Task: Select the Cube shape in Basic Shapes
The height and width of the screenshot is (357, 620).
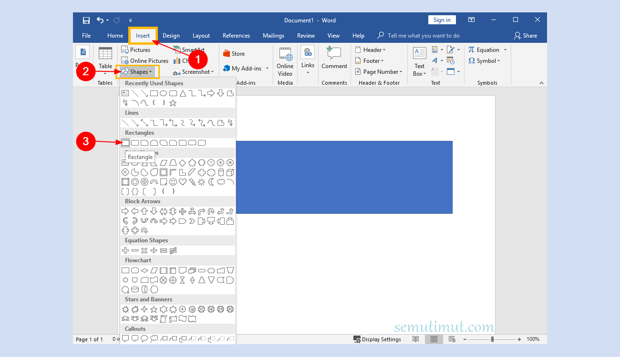Action: click(x=230, y=172)
